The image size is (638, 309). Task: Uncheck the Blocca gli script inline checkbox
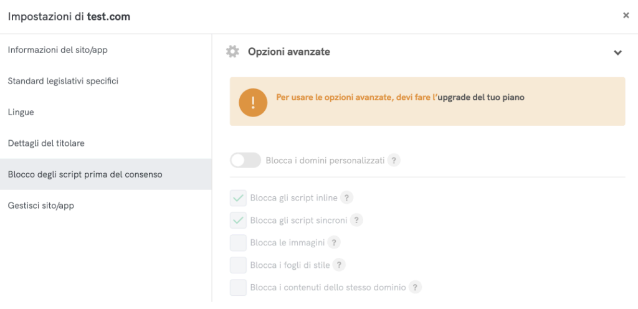[x=238, y=198]
